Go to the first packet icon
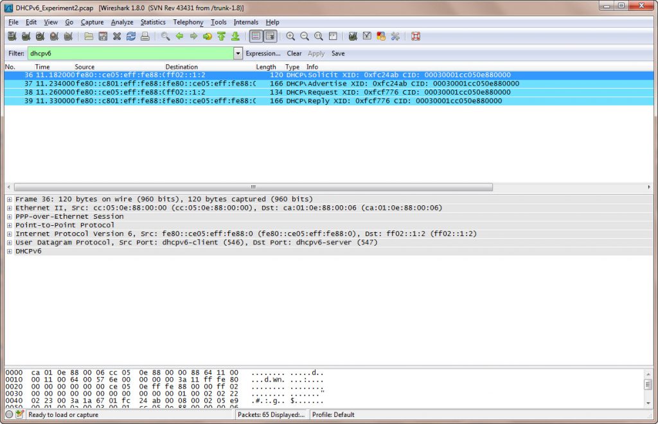This screenshot has width=658, height=424. (x=222, y=37)
